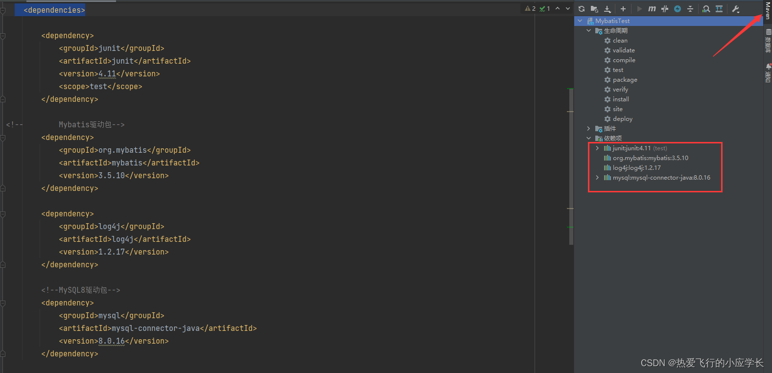This screenshot has height=373, width=772.
Task: Select the validate lifecycle gear
Action: coord(608,50)
